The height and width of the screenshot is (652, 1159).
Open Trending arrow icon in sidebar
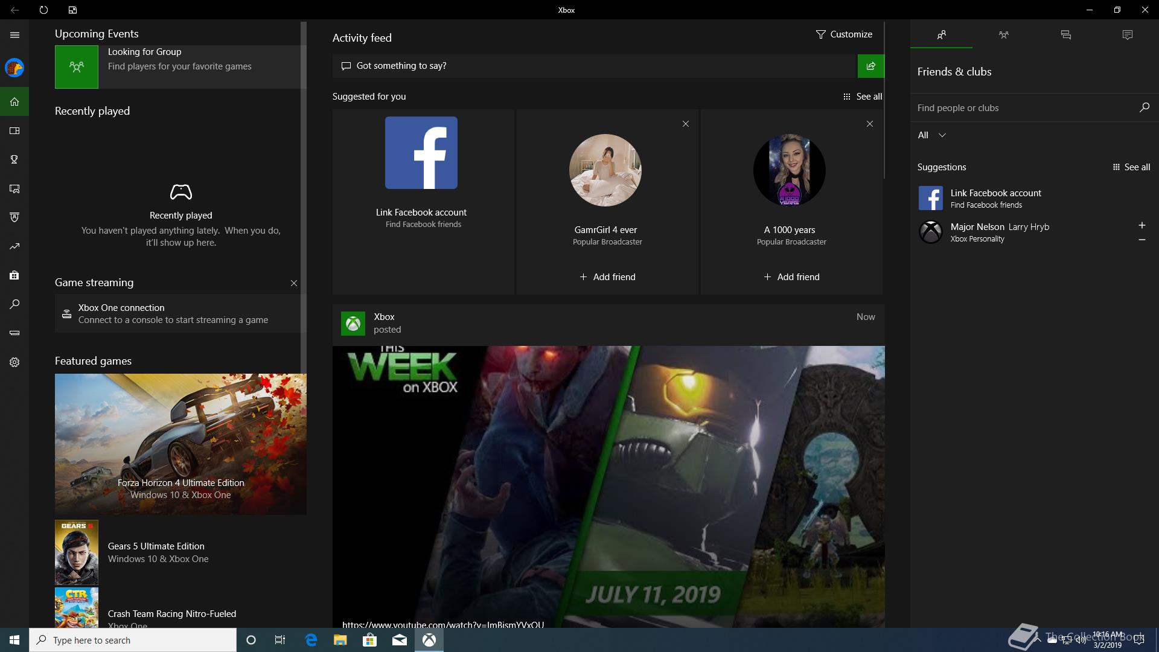pos(14,246)
